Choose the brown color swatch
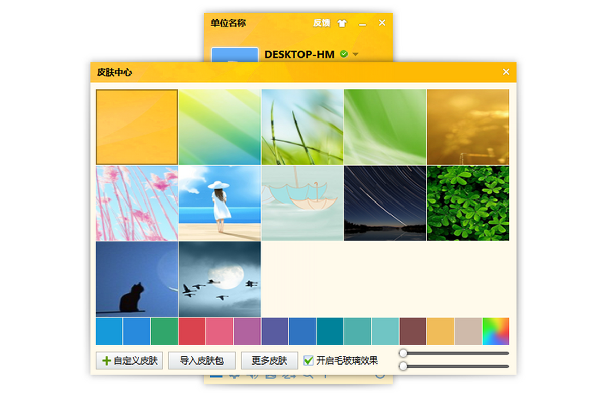 coord(413,332)
